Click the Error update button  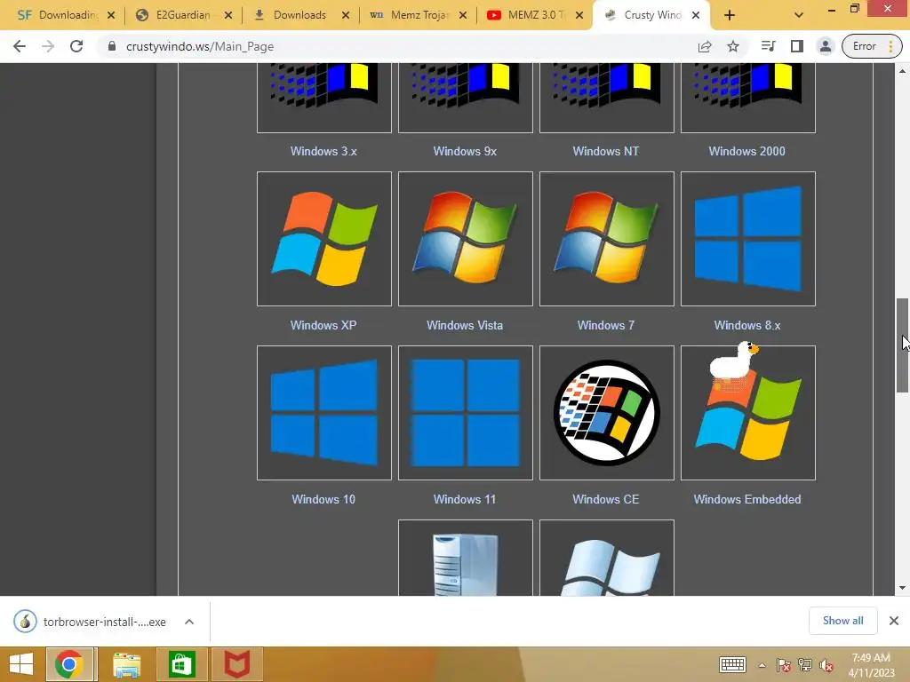872,46
